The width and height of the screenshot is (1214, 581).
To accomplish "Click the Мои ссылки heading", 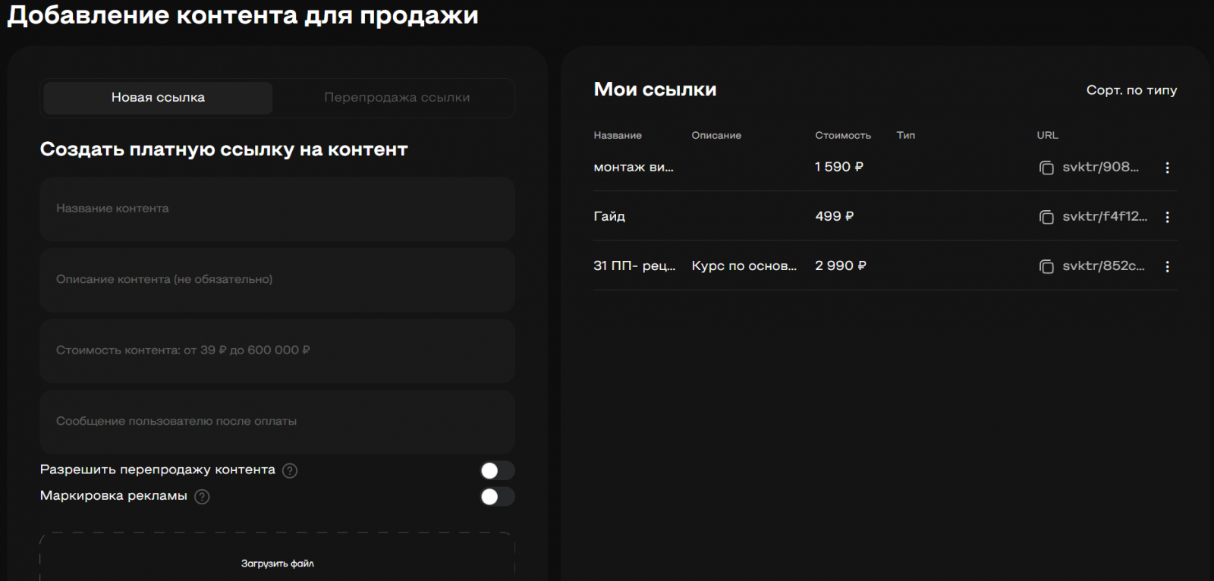I will [x=655, y=90].
